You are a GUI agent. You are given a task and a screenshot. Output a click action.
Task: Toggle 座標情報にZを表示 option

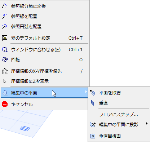pos(44,81)
